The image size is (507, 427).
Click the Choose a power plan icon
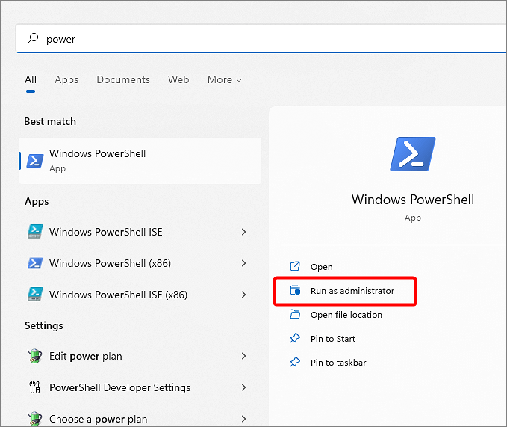(x=35, y=418)
